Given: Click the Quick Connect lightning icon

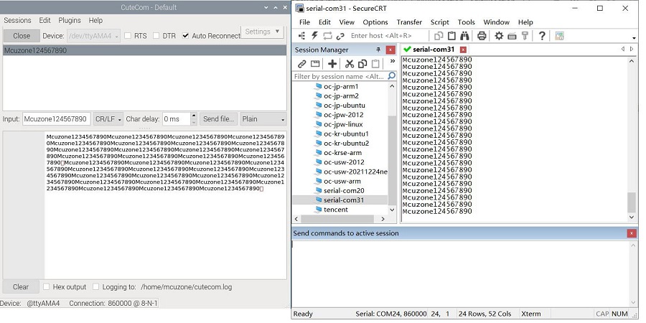Looking at the screenshot, I should pyautogui.click(x=314, y=36).
